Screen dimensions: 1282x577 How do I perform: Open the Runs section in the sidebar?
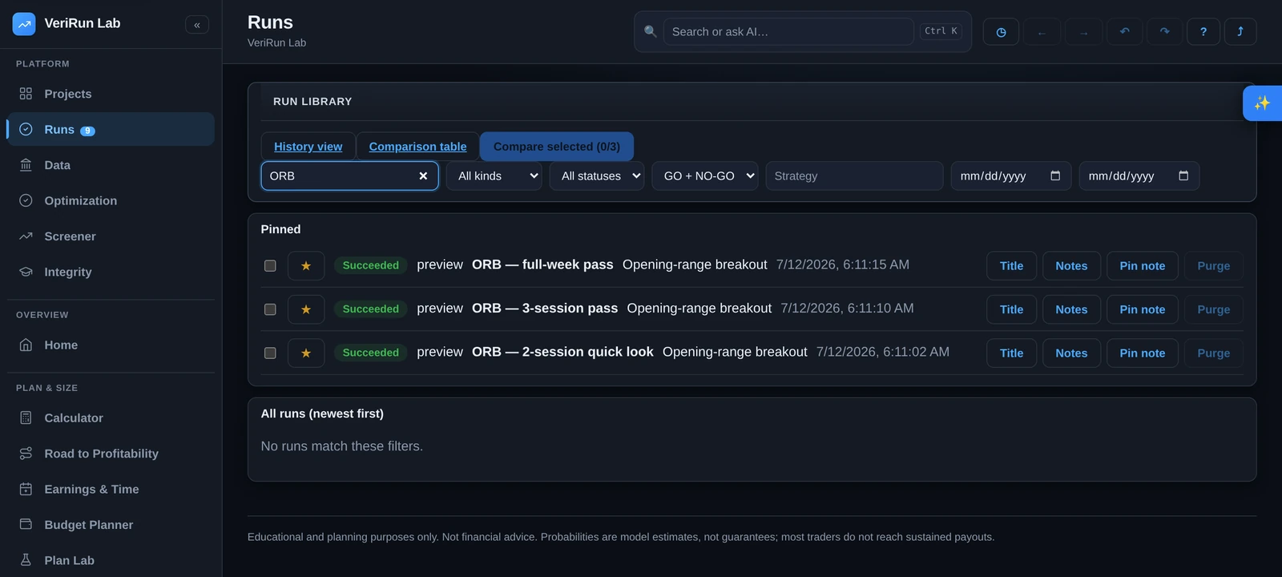pos(111,129)
